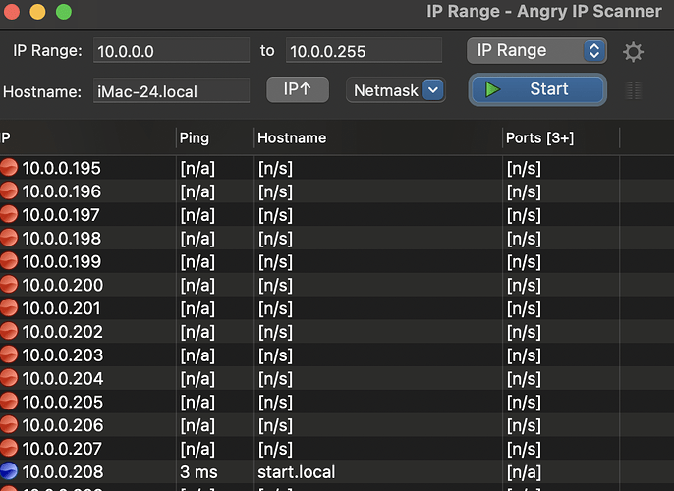
Task: Click the red status icon for 10.0.0.205
Action: [9, 402]
